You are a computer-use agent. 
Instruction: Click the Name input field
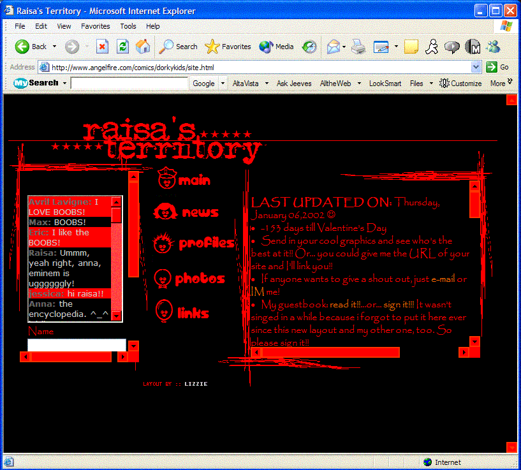tap(77, 345)
